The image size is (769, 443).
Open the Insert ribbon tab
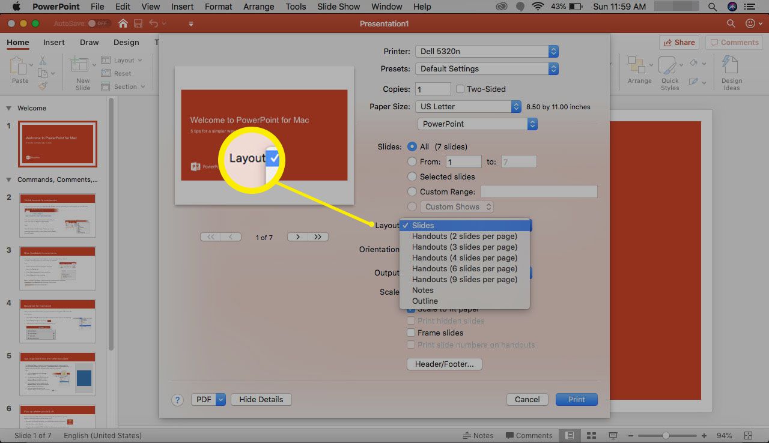coord(54,43)
